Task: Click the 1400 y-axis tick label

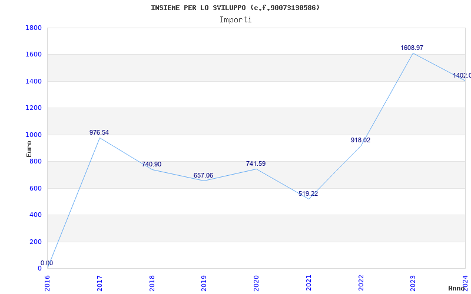Action: (34, 81)
